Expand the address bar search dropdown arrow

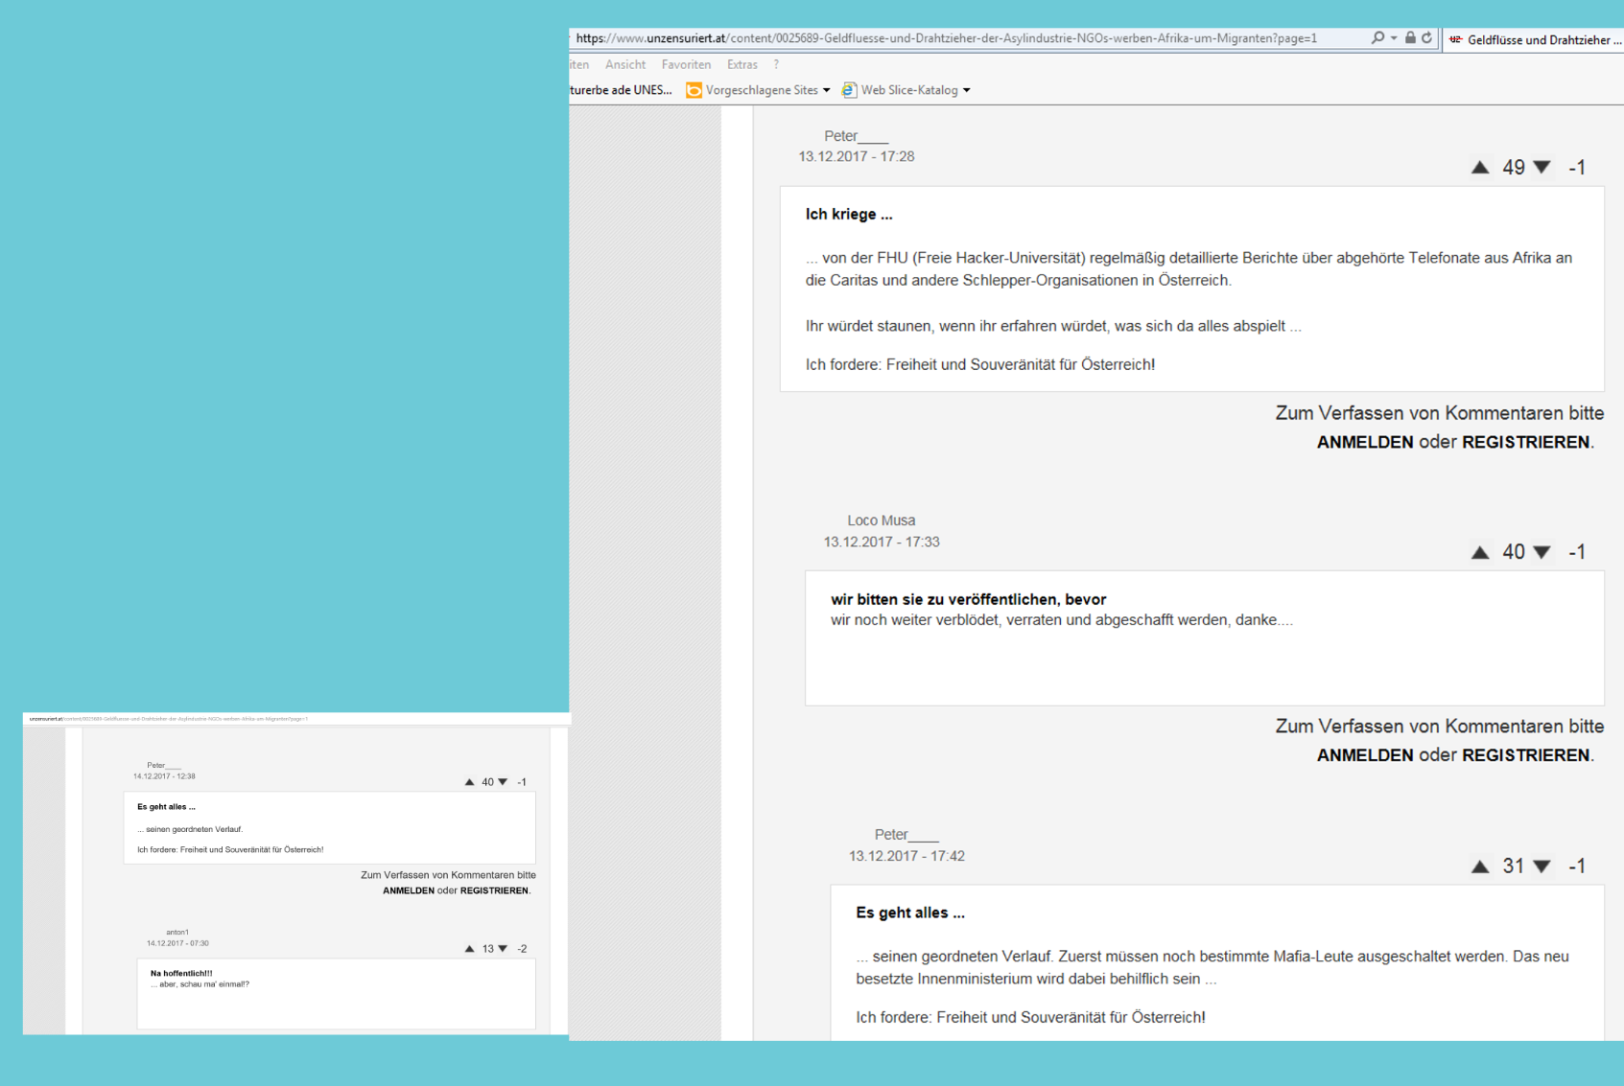click(1394, 38)
